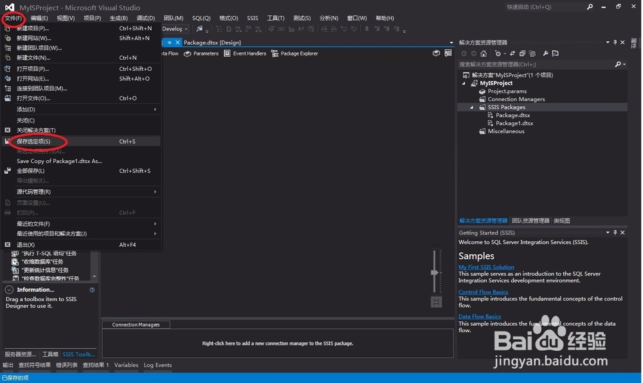
Task: Click the Package Explorer tree icon
Action: pos(275,54)
